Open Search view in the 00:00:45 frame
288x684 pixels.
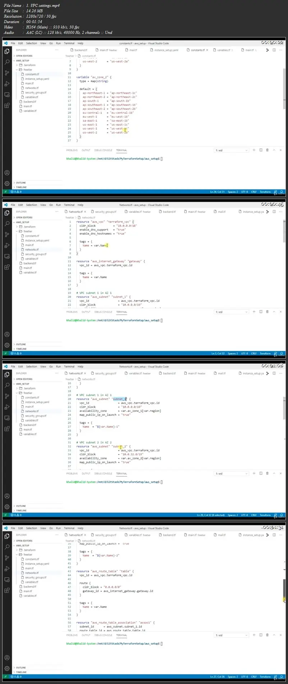(7, 224)
